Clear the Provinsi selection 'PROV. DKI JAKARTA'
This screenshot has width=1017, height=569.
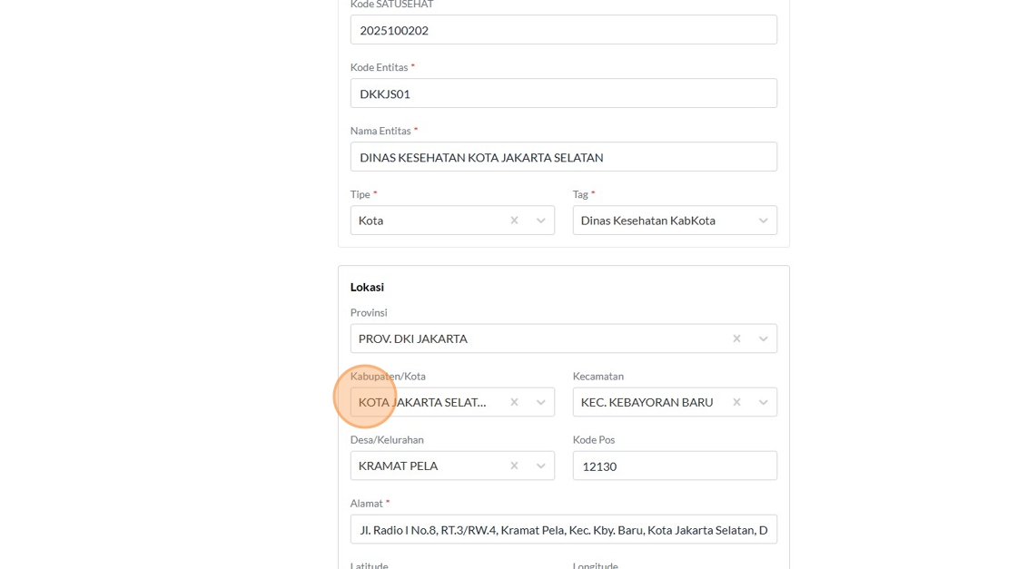pyautogui.click(x=736, y=338)
